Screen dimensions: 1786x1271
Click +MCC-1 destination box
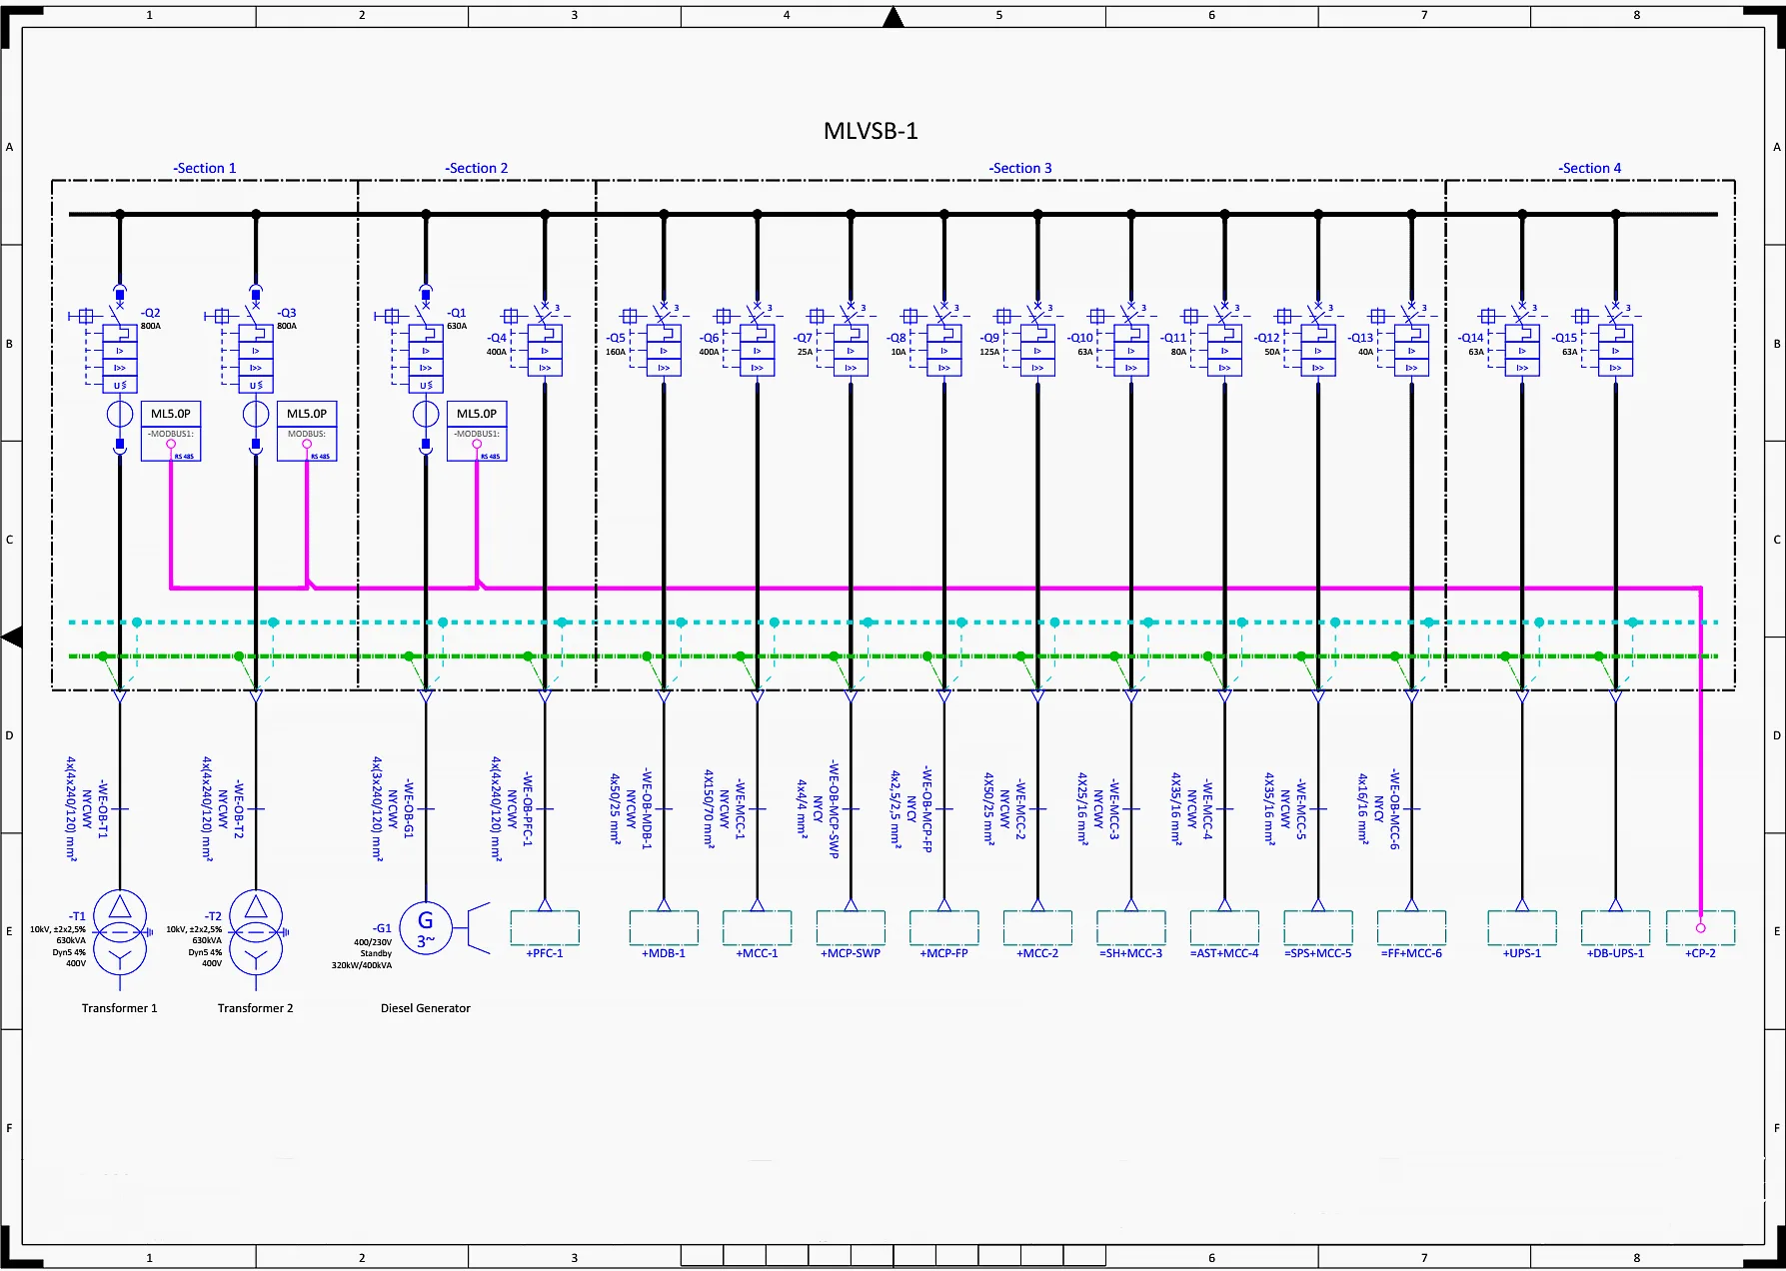(758, 928)
